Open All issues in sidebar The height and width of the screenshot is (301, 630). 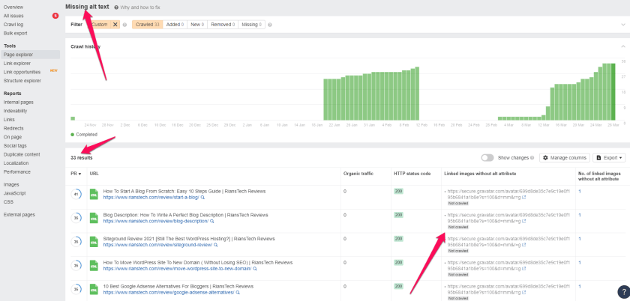coord(13,16)
